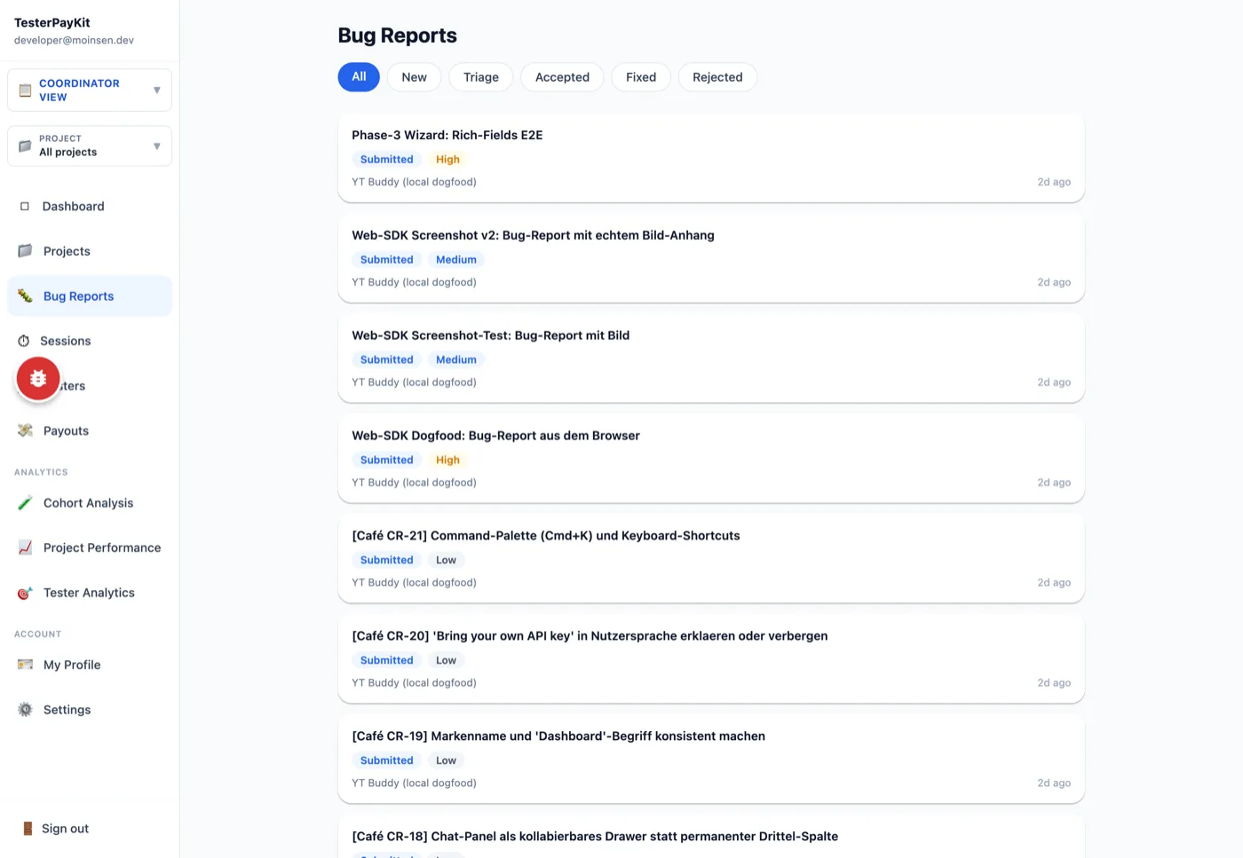Click the Tester Analytics target icon
1243x858 pixels.
coord(25,593)
